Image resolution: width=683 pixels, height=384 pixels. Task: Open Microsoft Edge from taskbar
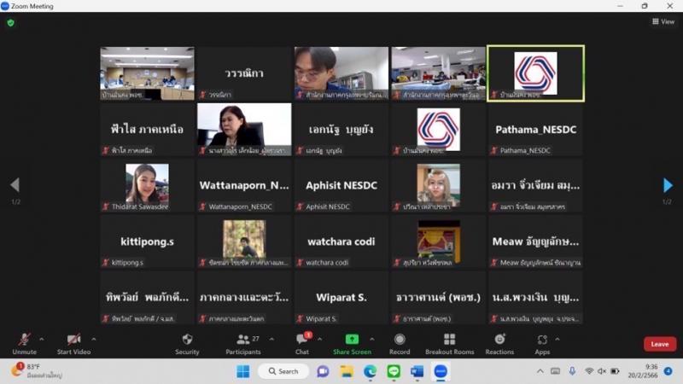coord(371,371)
